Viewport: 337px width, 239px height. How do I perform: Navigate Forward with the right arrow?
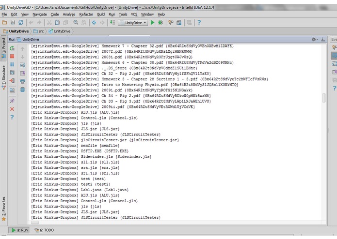pyautogui.click(x=102, y=23)
